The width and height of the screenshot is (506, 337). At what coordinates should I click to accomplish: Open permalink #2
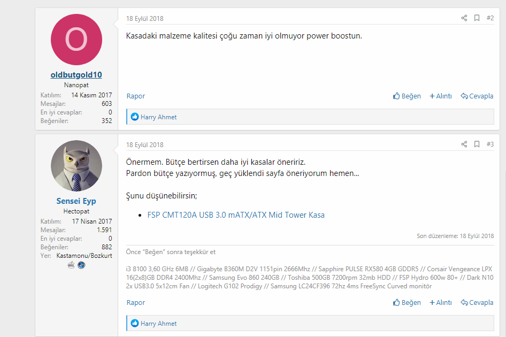(490, 18)
